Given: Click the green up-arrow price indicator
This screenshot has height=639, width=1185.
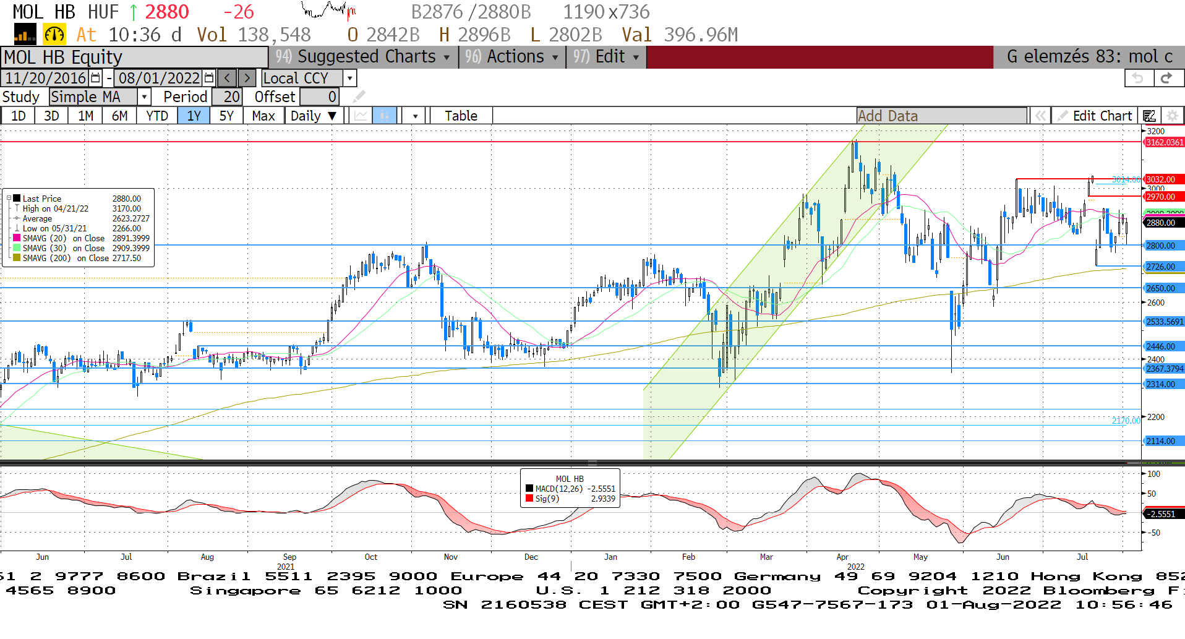Looking at the screenshot, I should click(133, 12).
